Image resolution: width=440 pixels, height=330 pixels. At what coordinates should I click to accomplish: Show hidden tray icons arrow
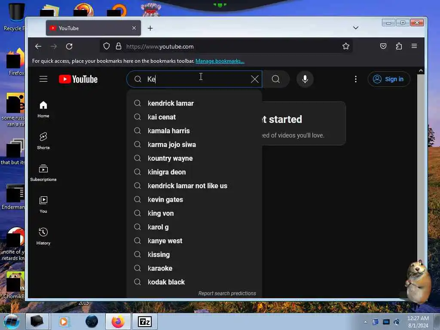coord(365,322)
